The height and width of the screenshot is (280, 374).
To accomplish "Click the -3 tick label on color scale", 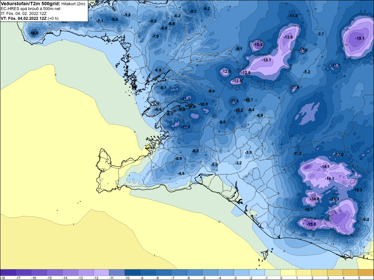I will click(235, 278).
